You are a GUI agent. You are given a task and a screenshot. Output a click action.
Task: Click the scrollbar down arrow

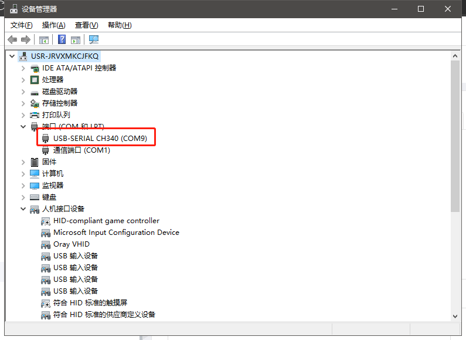pos(455,316)
